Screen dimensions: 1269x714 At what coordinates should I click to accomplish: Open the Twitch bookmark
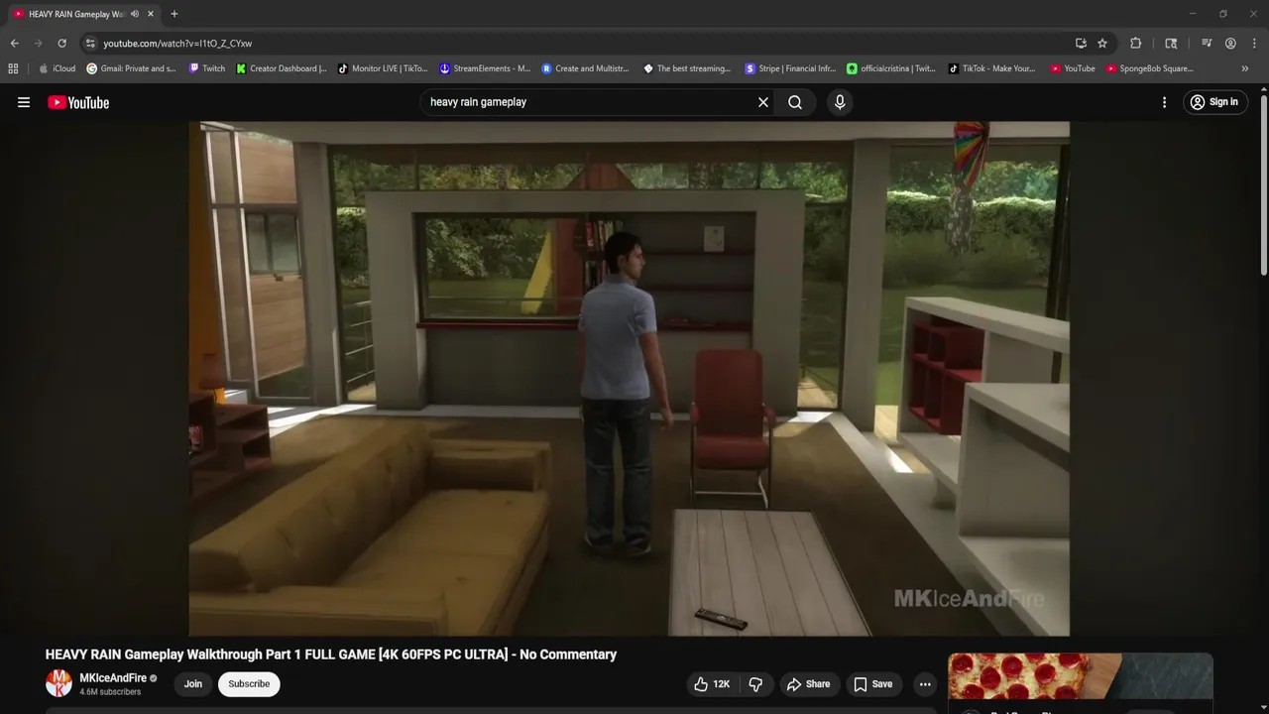(x=207, y=68)
